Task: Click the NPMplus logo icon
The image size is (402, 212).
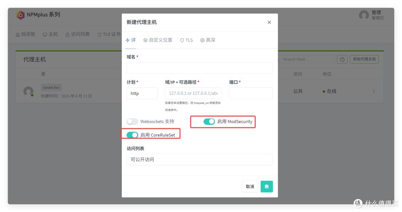Action: pos(20,15)
